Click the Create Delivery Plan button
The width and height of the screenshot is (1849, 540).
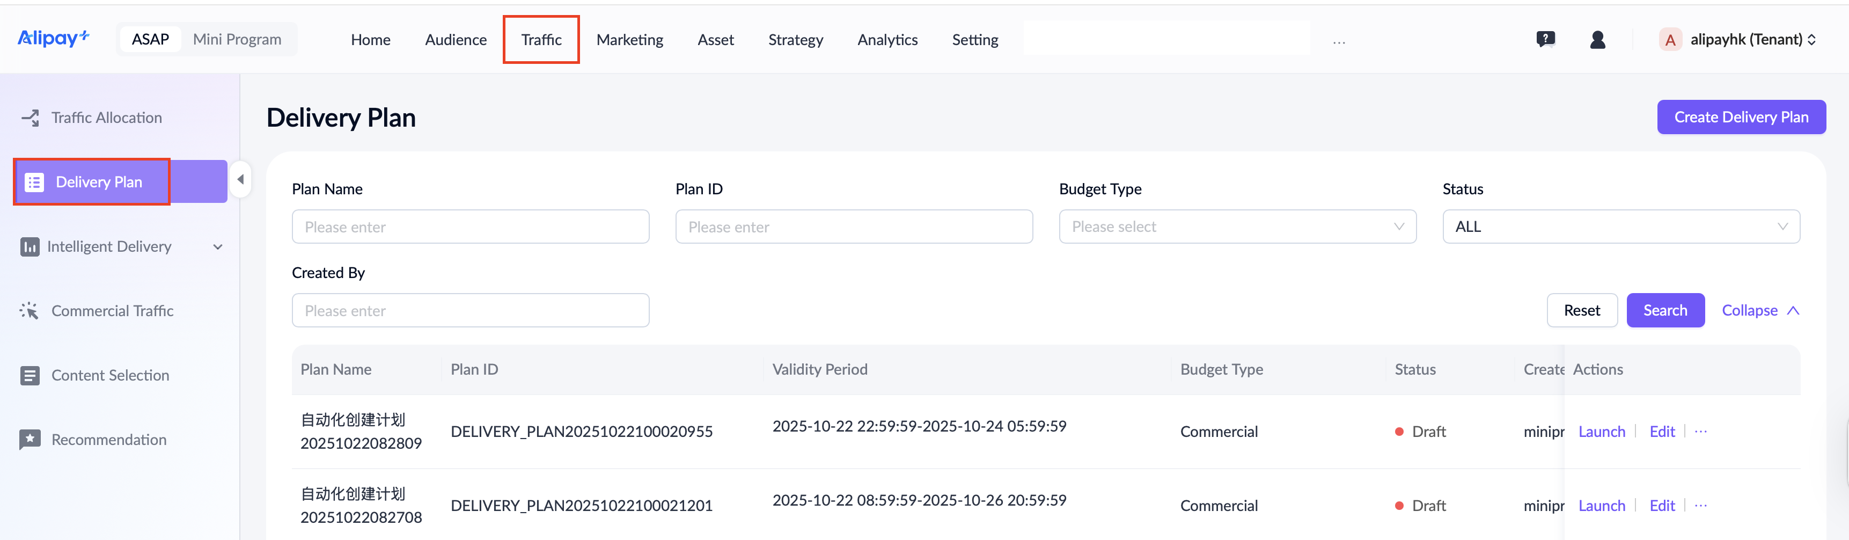coord(1741,116)
